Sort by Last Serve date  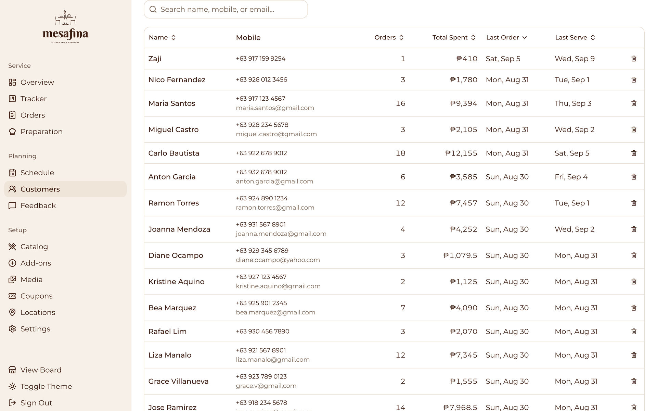point(575,37)
